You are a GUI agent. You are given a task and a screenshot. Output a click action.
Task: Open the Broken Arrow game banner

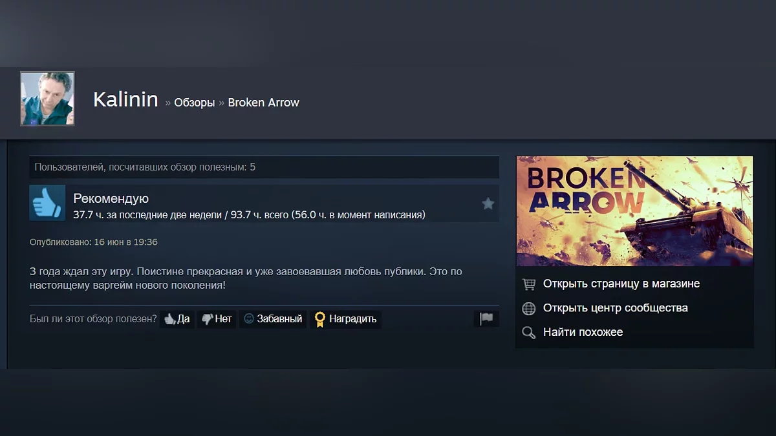[x=634, y=211]
